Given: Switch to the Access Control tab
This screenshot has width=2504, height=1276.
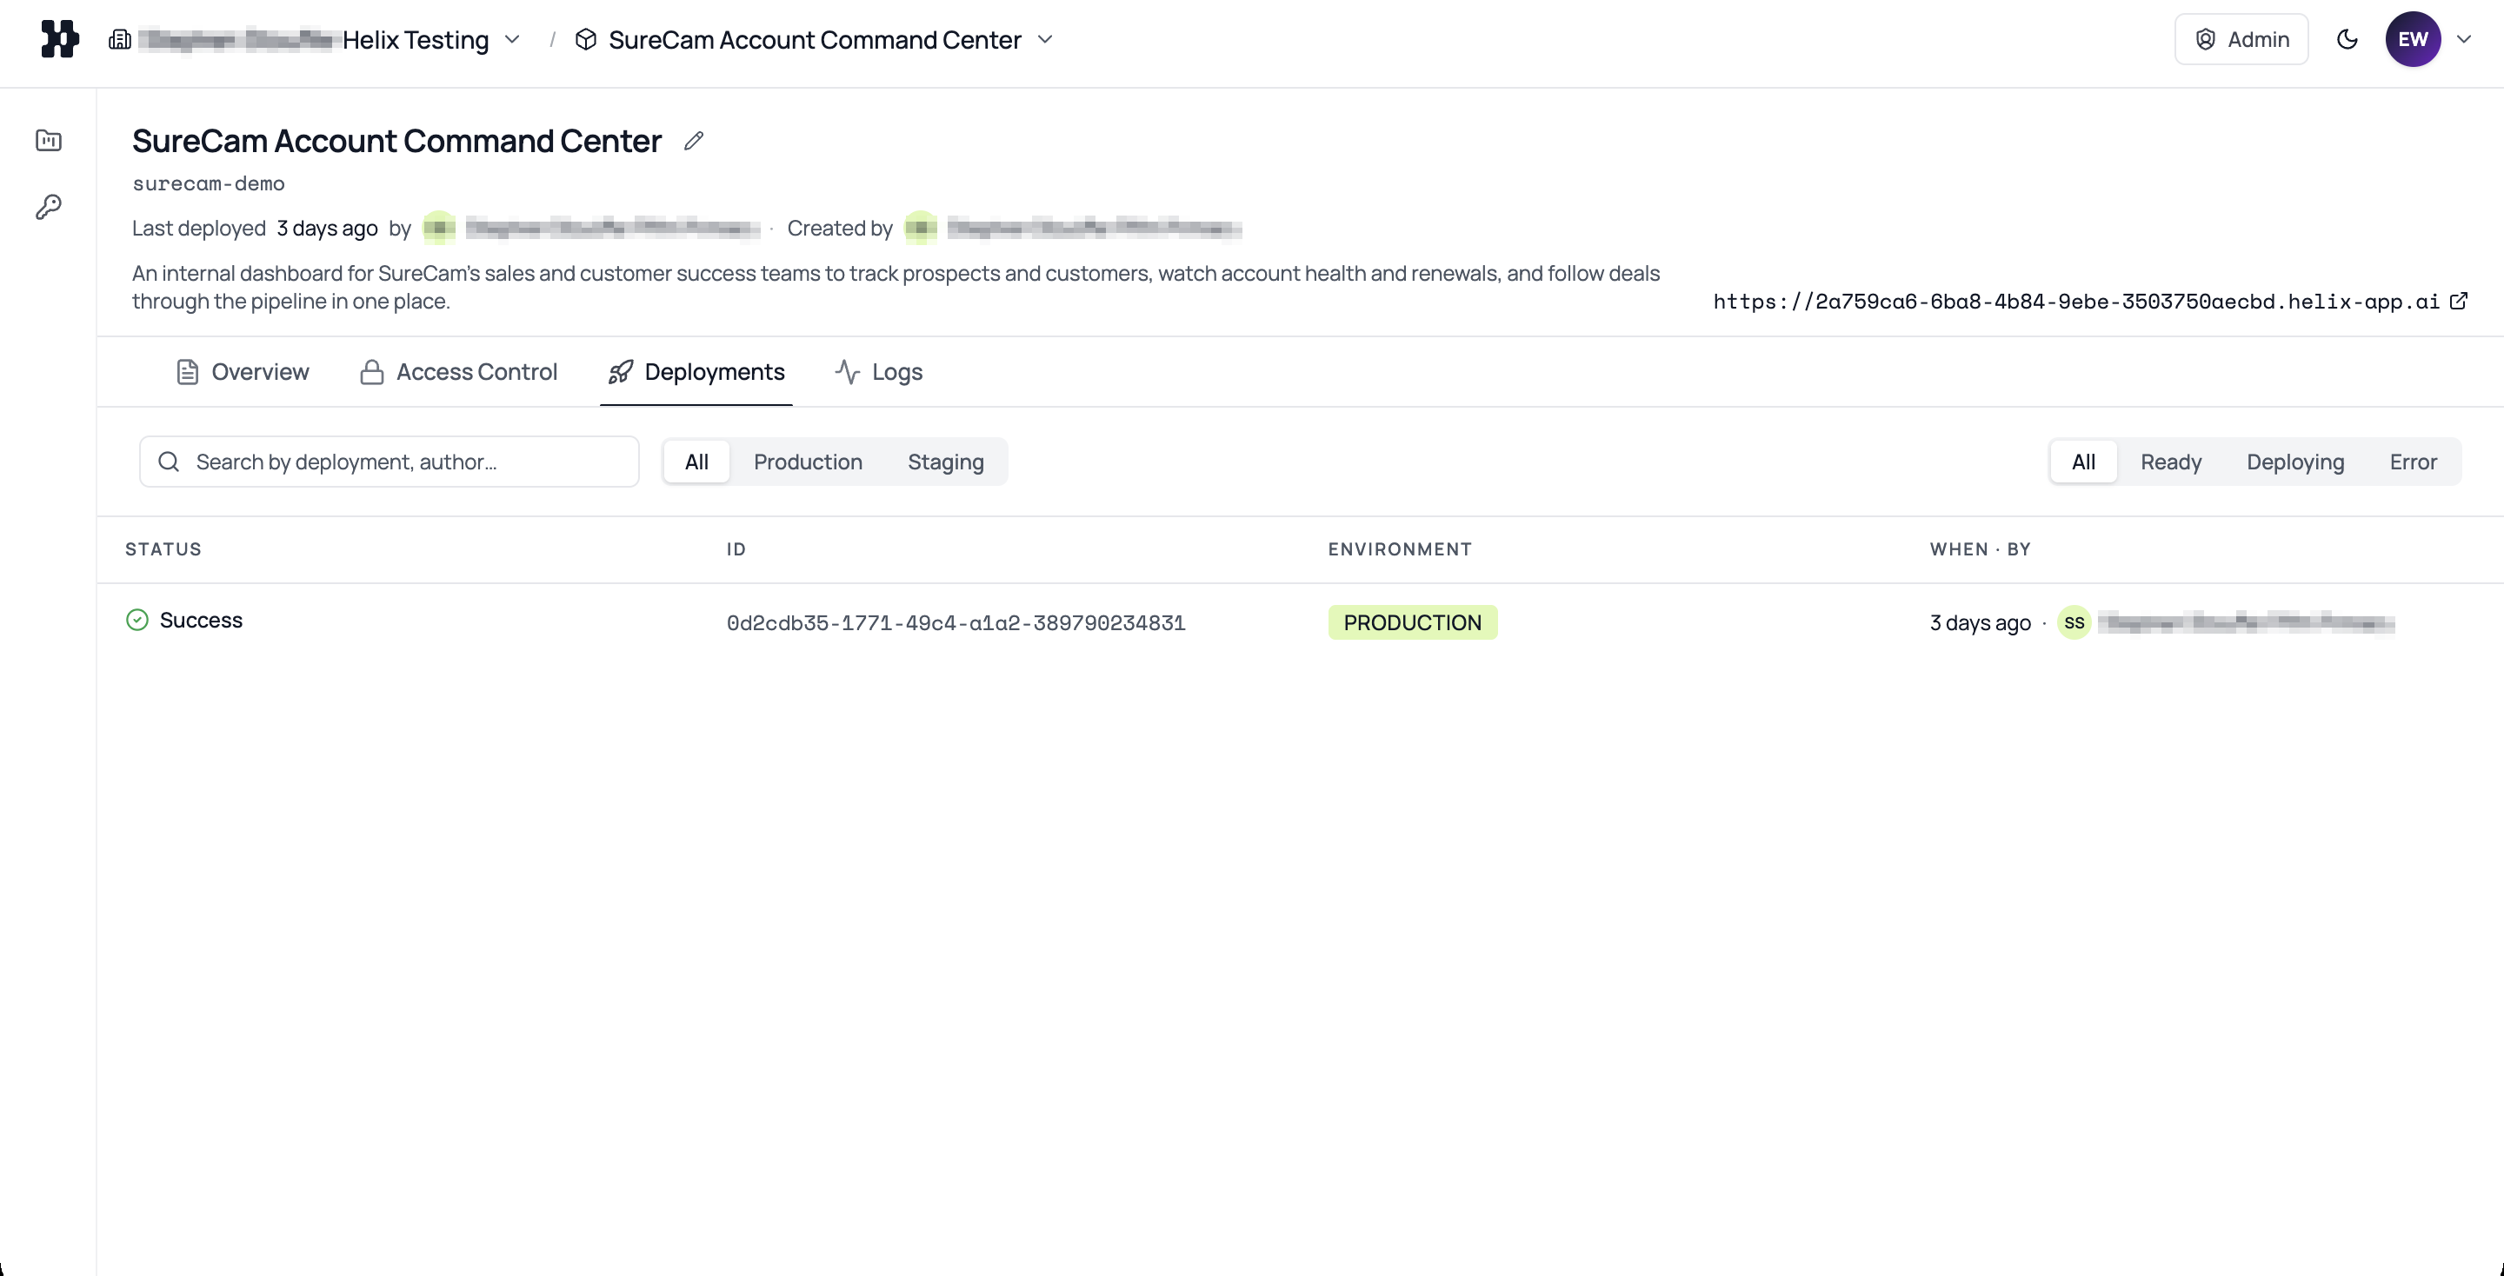Looking at the screenshot, I should pyautogui.click(x=458, y=372).
